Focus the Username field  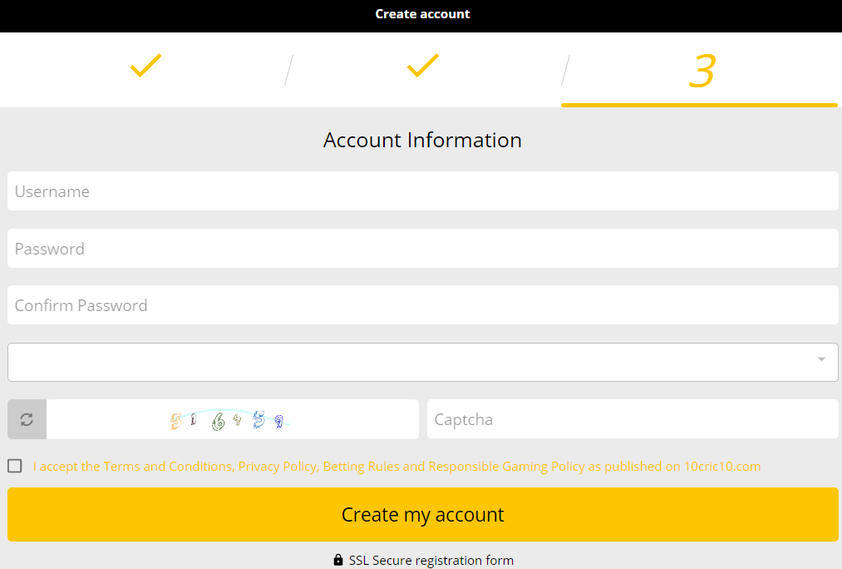click(422, 191)
